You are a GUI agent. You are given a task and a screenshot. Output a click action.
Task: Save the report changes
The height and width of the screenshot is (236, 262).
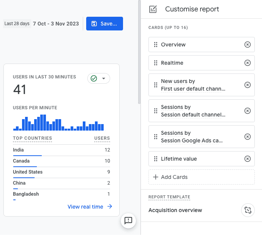[x=104, y=24]
